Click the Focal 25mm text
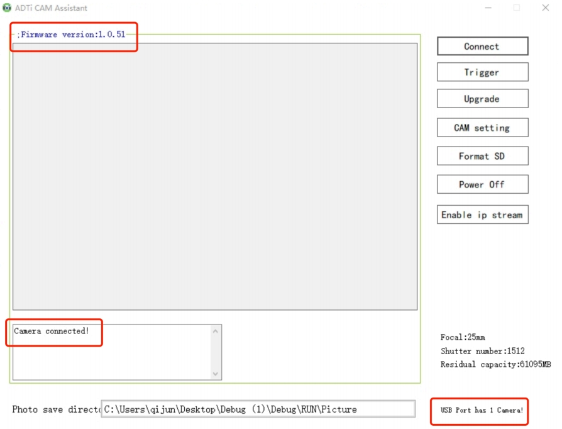This screenshot has width=562, height=429. pyautogui.click(x=463, y=337)
